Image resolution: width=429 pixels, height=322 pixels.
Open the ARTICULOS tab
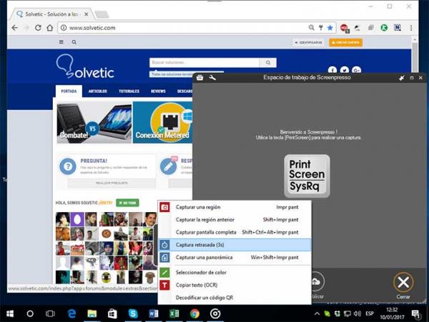pyautogui.click(x=98, y=91)
